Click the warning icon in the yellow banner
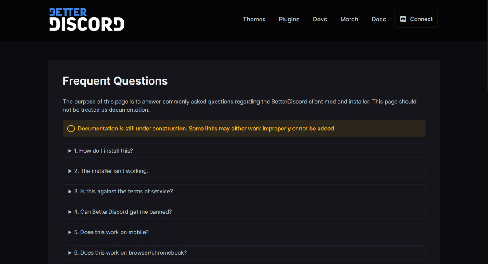The width and height of the screenshot is (488, 264). point(71,129)
